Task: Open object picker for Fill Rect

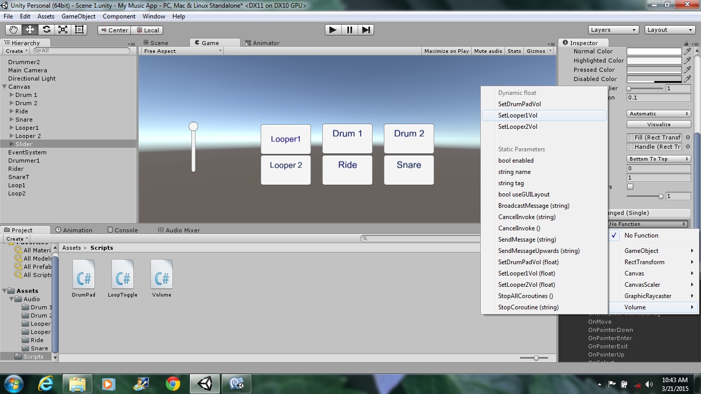Action: pos(688,137)
